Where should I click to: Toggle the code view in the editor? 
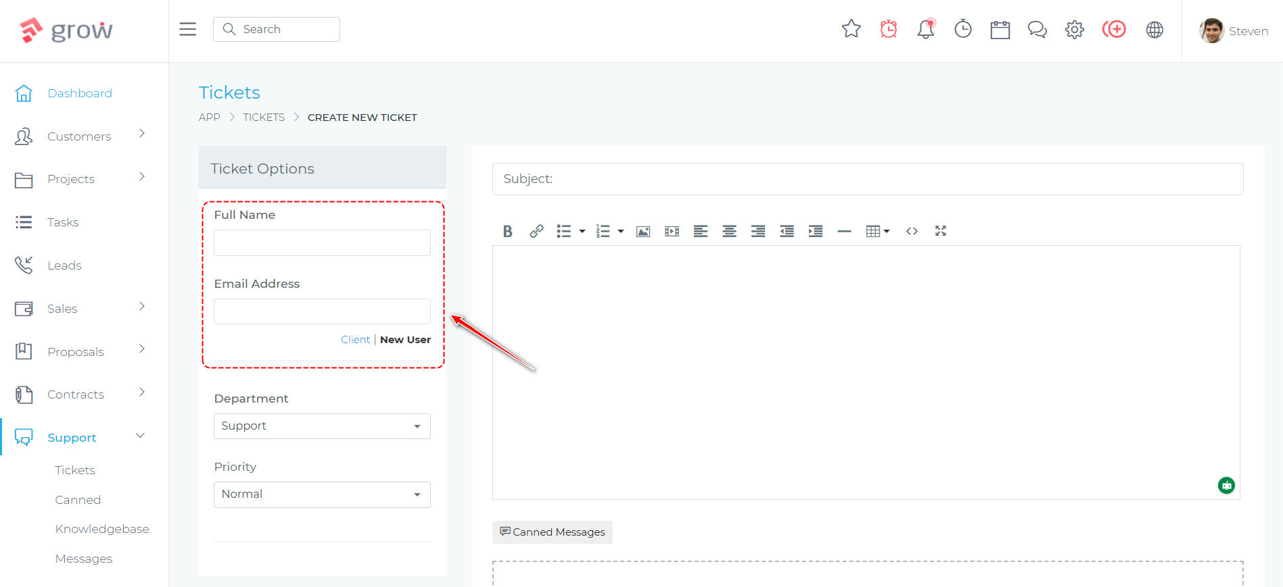[912, 231]
